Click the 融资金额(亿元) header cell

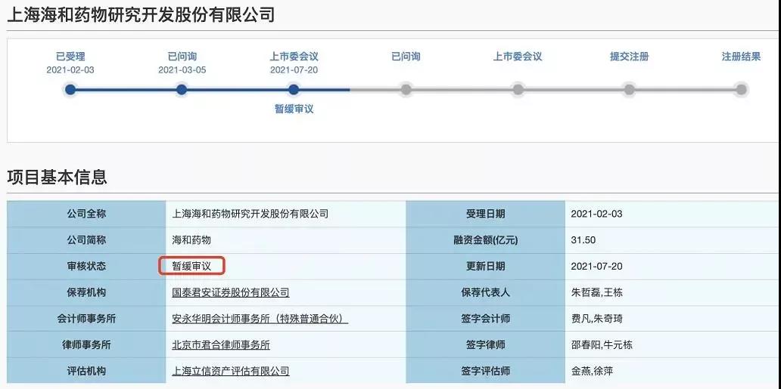coord(486,240)
